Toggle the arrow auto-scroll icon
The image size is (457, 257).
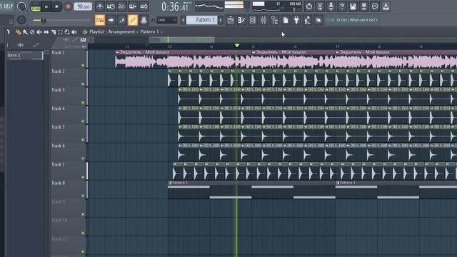tap(111, 20)
